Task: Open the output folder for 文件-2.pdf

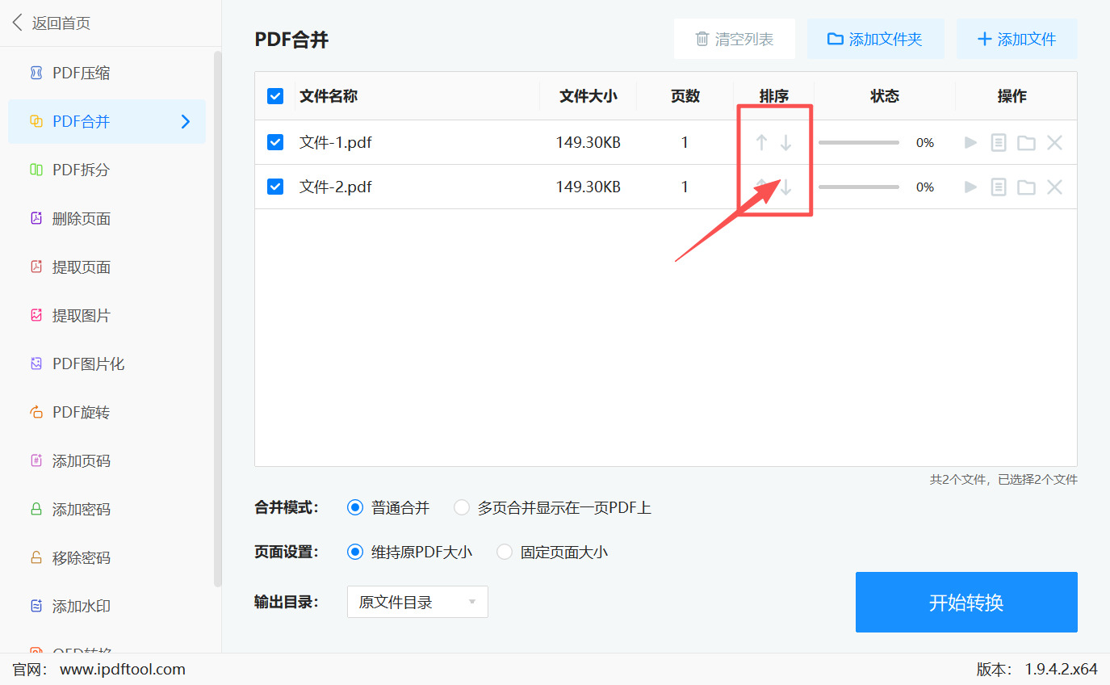Action: pyautogui.click(x=1026, y=187)
